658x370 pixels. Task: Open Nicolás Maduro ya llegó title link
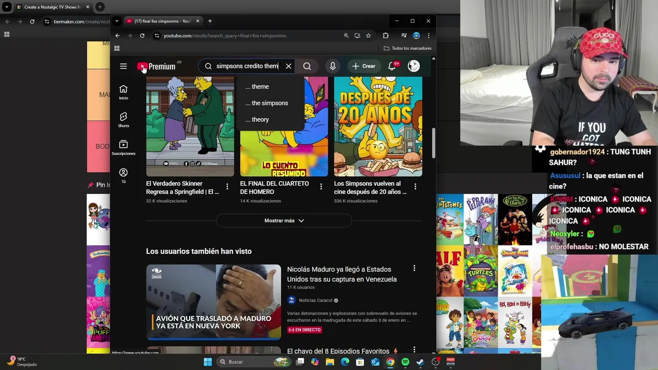tap(342, 274)
